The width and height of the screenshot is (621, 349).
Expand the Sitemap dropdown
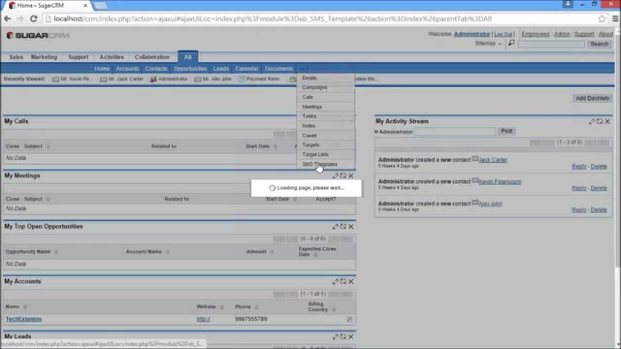489,43
